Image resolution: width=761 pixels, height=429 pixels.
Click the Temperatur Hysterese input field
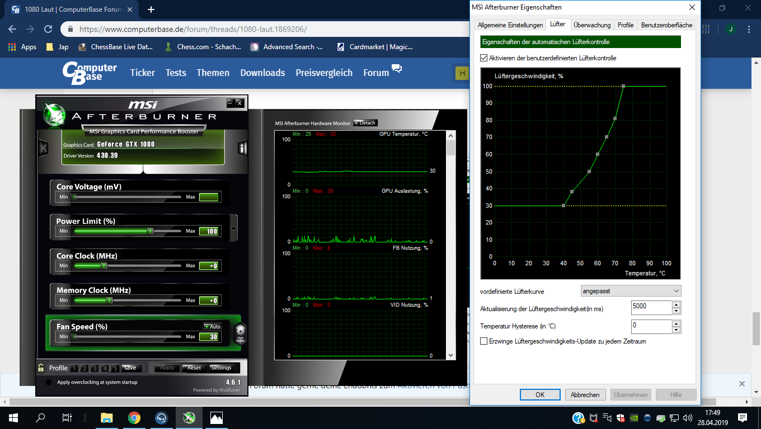click(651, 326)
